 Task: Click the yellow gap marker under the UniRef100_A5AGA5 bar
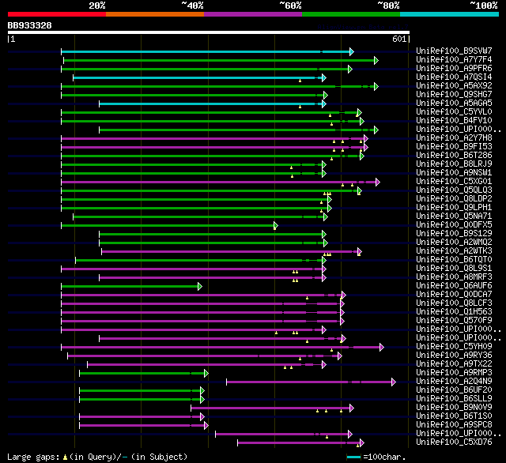[300, 107]
